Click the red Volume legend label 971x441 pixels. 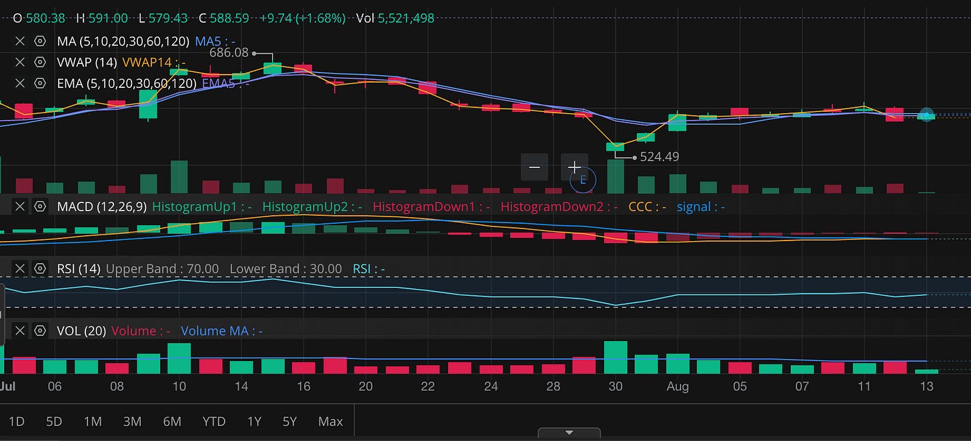point(141,330)
